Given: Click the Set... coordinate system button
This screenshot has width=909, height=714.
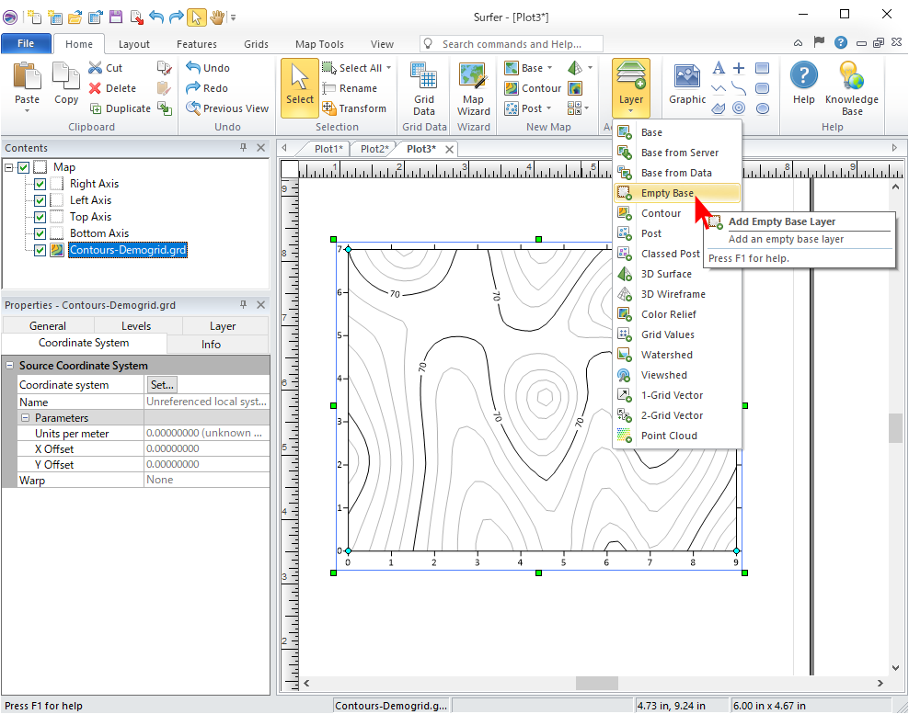Looking at the screenshot, I should coord(162,385).
